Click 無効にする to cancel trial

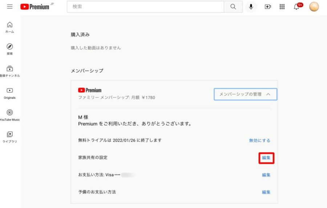tap(260, 141)
